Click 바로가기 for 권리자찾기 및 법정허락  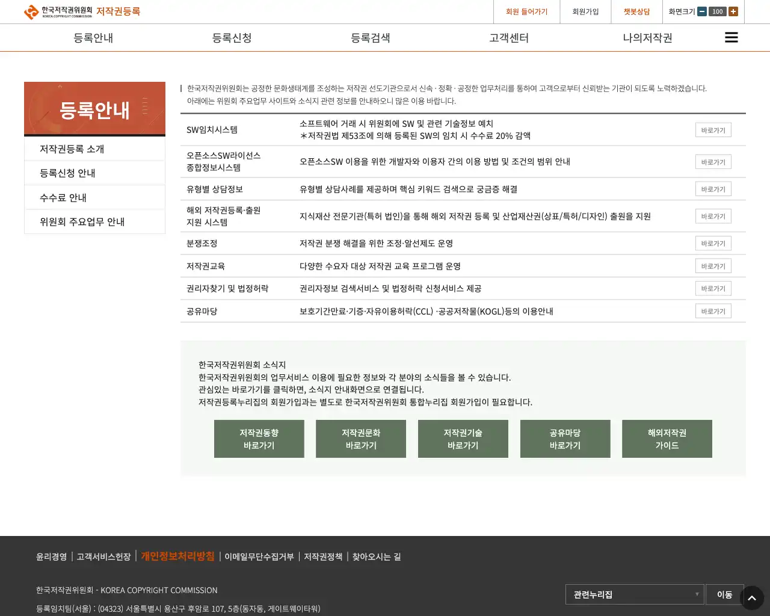713,288
